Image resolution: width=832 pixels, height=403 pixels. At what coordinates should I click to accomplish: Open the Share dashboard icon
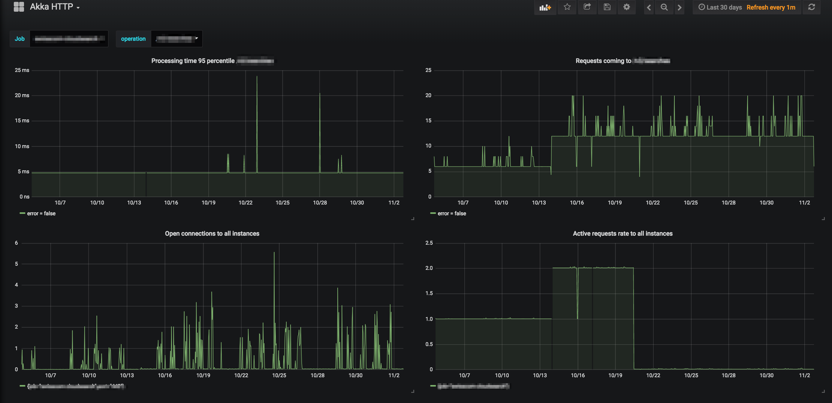click(587, 7)
